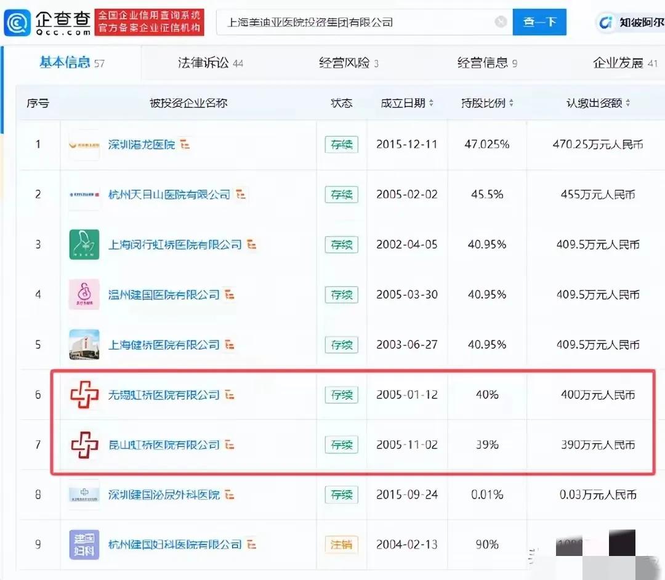The image size is (665, 580).
Task: Open equity chart icon beside 上海健桥医院有限公司
Action: tap(230, 344)
